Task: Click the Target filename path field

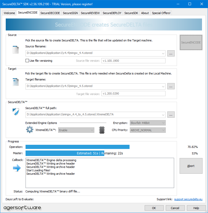Action: [95, 86]
